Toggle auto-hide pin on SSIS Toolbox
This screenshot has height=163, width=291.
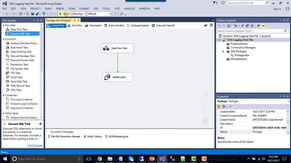pos(37,20)
